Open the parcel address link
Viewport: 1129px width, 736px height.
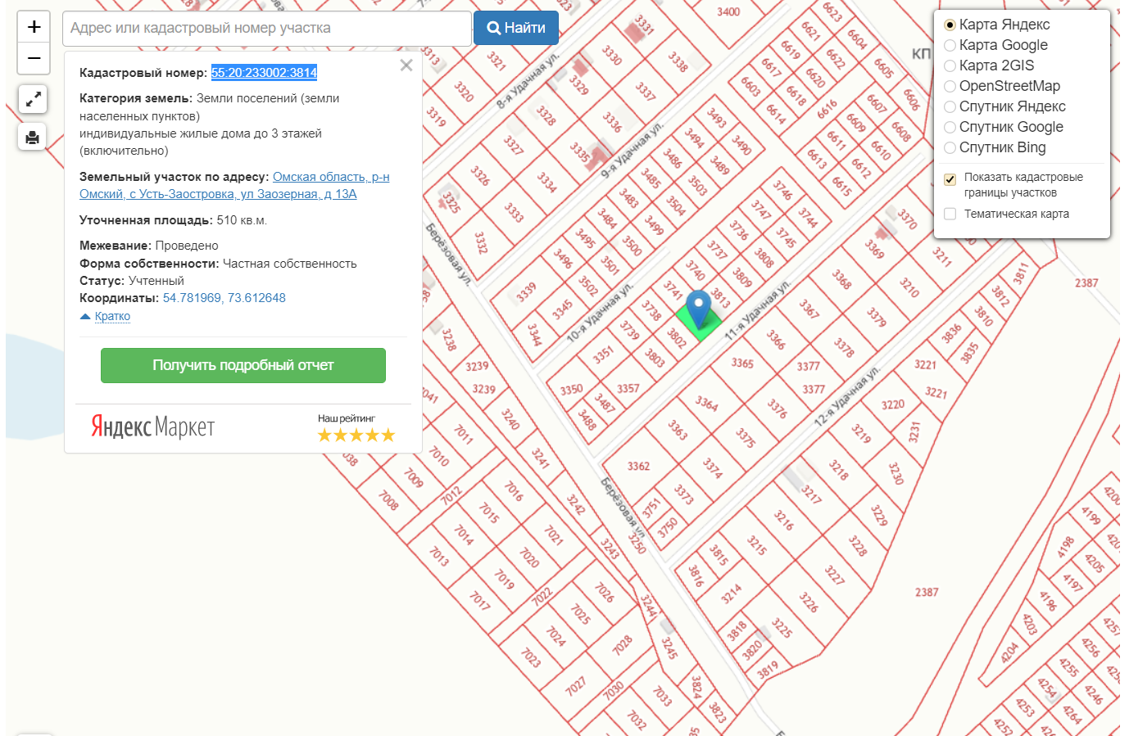(234, 186)
